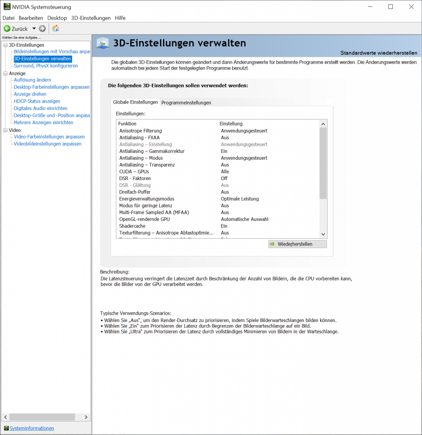Select the Energieverwaltungsmodus row

[x=218, y=199]
